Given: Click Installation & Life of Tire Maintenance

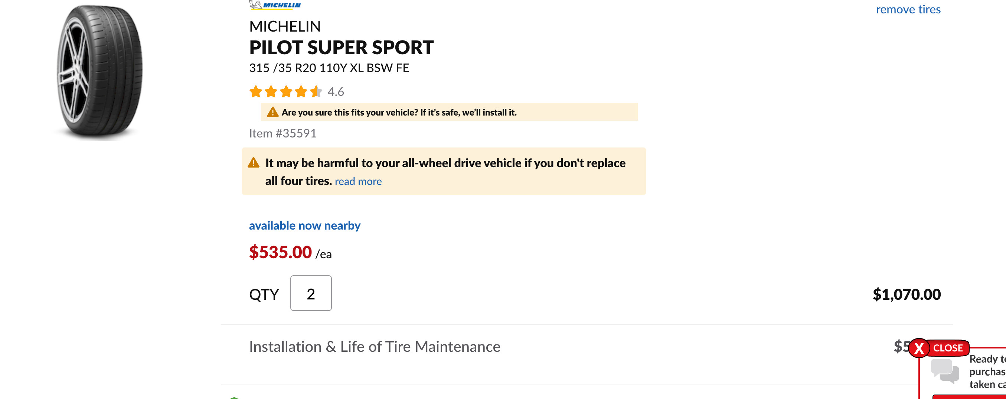Looking at the screenshot, I should 375,346.
